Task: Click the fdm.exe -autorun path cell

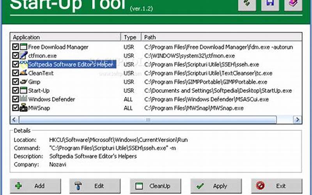Action: pos(218,47)
